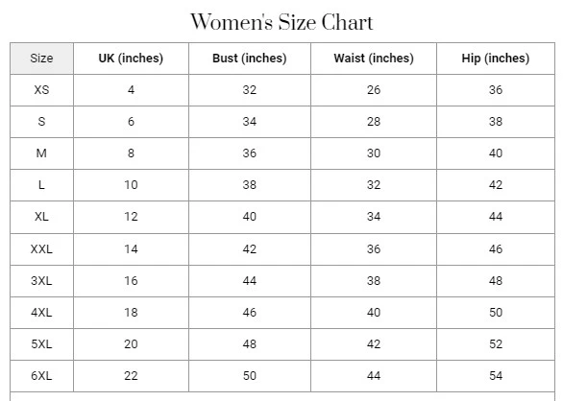Click the 6XL size row label
The image size is (563, 401).
[x=41, y=376]
